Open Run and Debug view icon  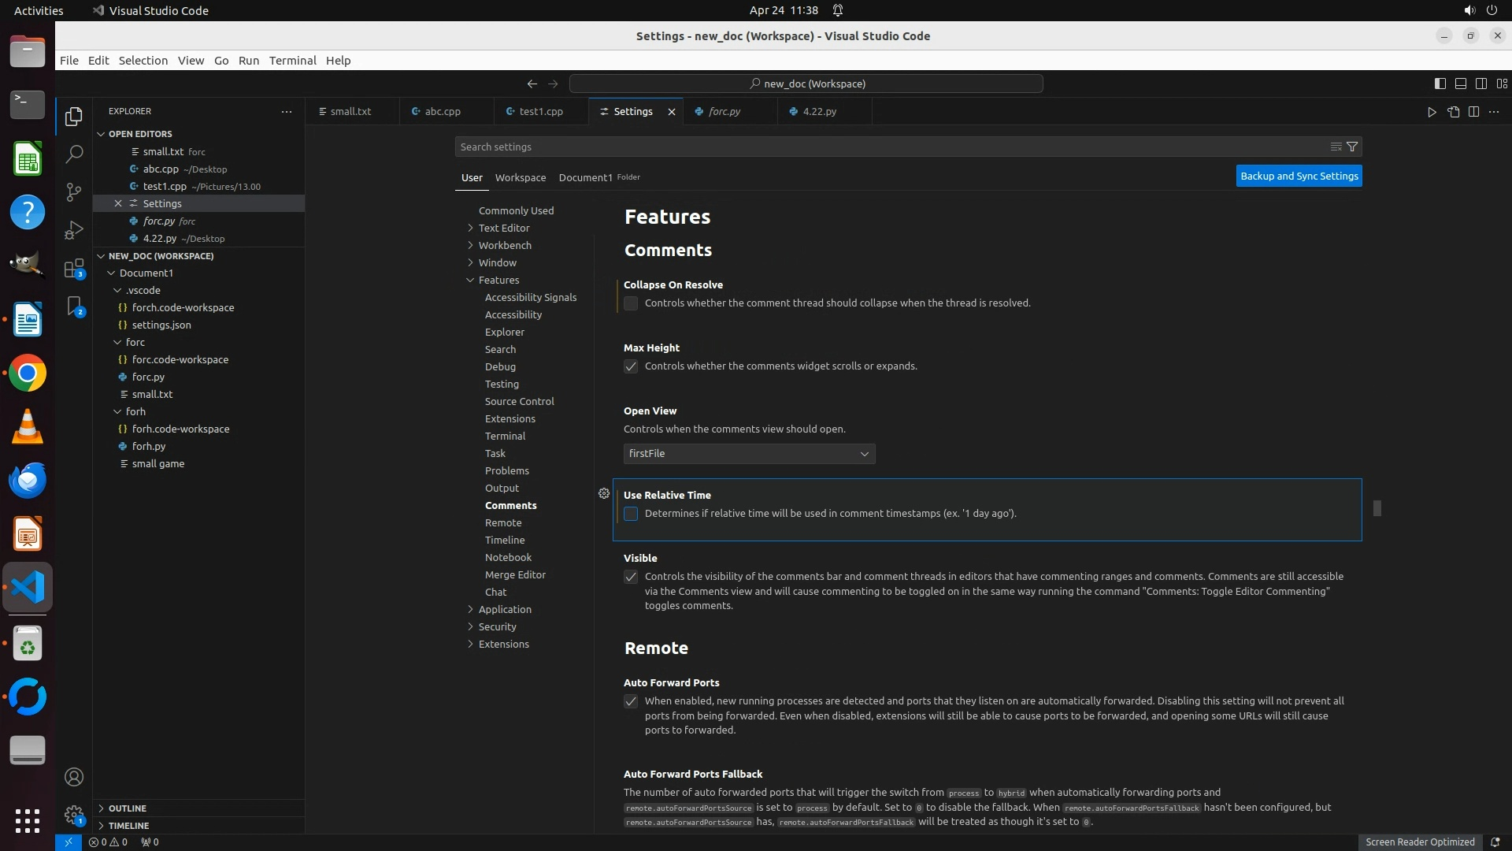[x=74, y=230]
